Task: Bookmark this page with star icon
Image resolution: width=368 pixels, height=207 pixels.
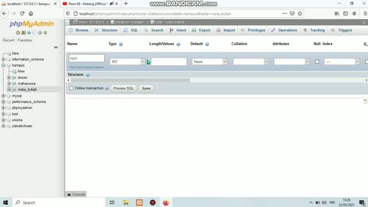Action: coord(300,14)
